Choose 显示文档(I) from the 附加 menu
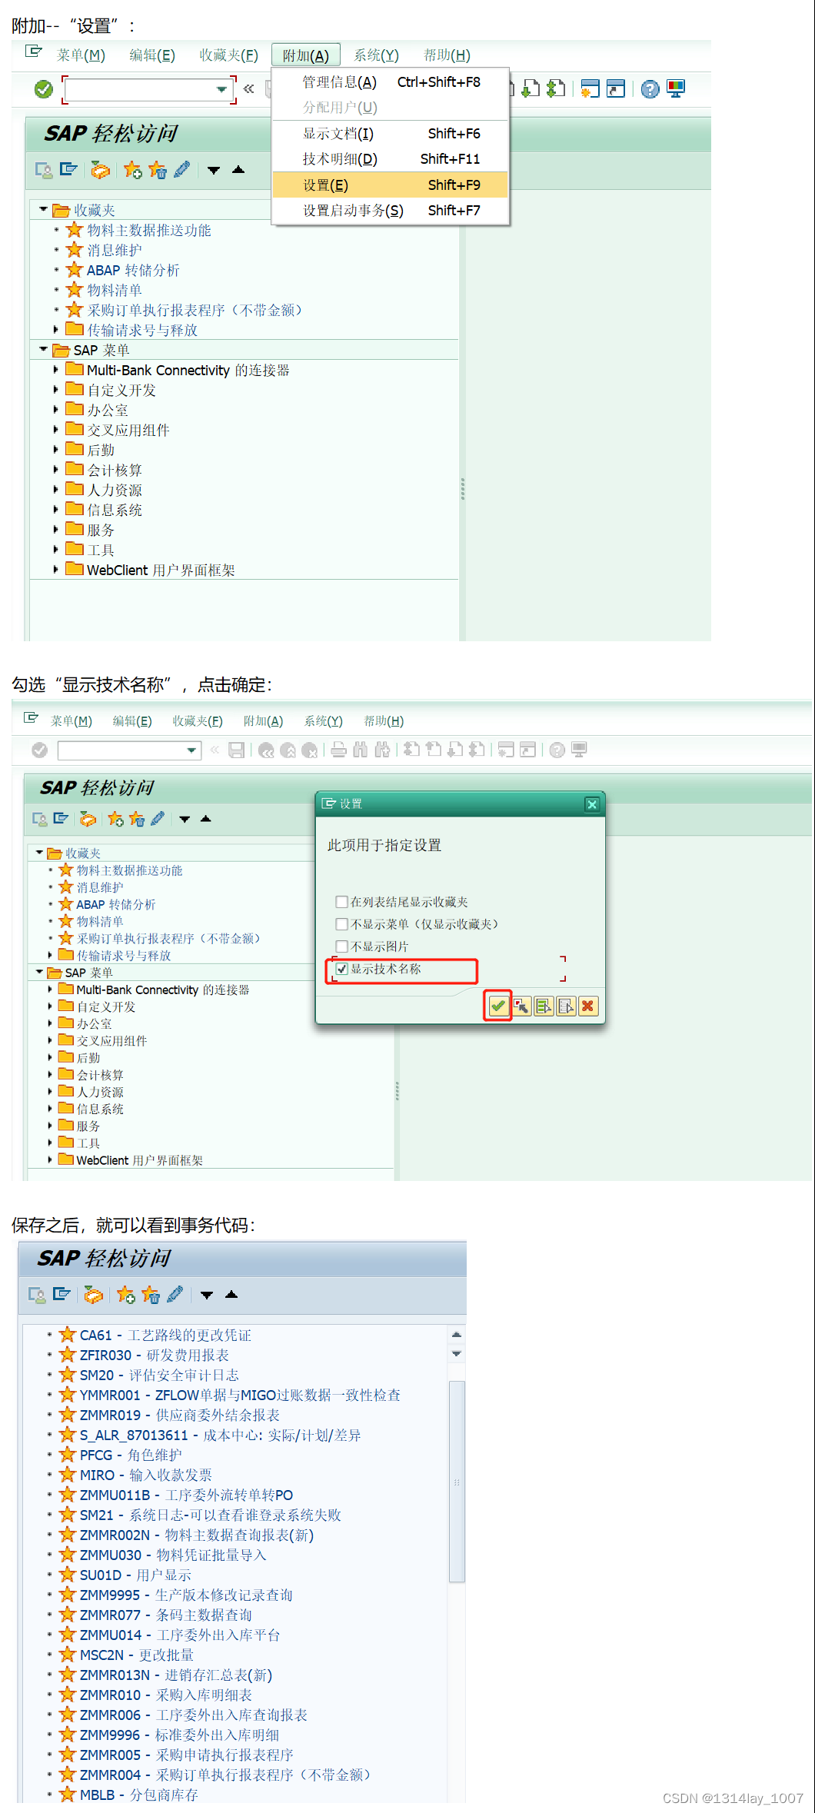 click(x=391, y=134)
